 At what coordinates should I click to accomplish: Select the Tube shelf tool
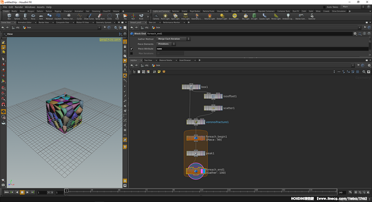tap(25, 16)
